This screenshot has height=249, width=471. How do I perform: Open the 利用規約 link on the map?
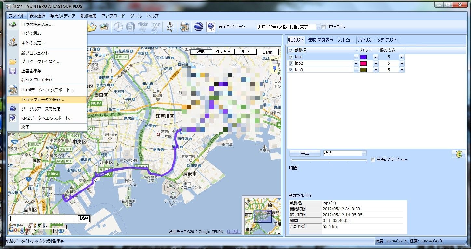(234, 231)
